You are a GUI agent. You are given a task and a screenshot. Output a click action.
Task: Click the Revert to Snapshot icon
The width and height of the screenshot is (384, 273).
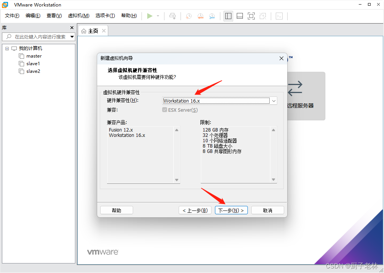(x=200, y=16)
